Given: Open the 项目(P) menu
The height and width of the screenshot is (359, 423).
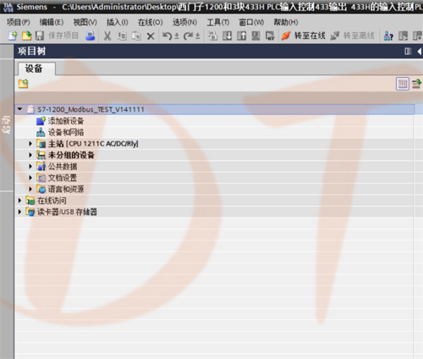Looking at the screenshot, I should pyautogui.click(x=19, y=22).
